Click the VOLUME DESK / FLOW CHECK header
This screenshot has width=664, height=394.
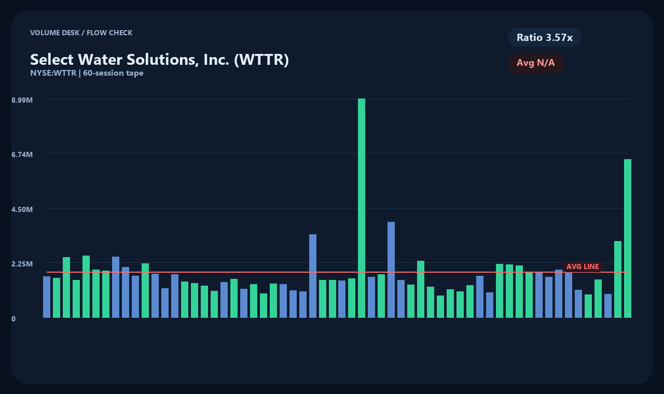81,33
